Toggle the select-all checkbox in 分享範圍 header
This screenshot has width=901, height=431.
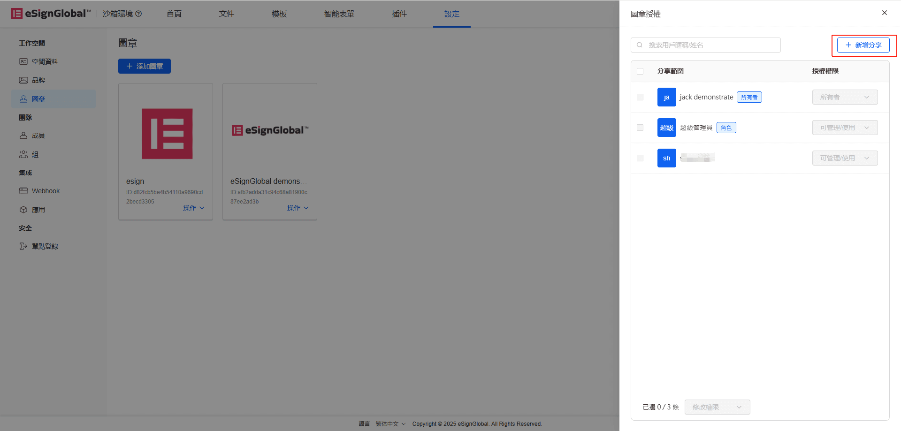[640, 71]
